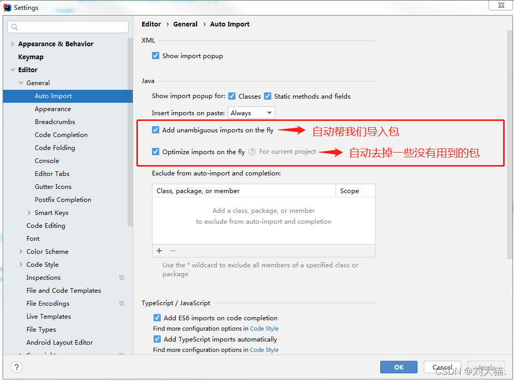
Task: Toggle Add TypeScript imports automatically
Action: tap(157, 339)
